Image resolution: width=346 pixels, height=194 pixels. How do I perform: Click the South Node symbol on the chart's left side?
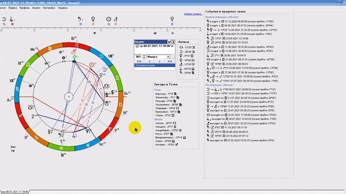point(30,108)
